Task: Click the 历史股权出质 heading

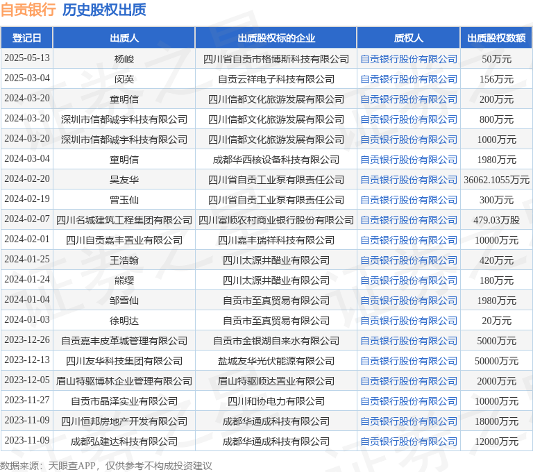Action: [x=104, y=10]
